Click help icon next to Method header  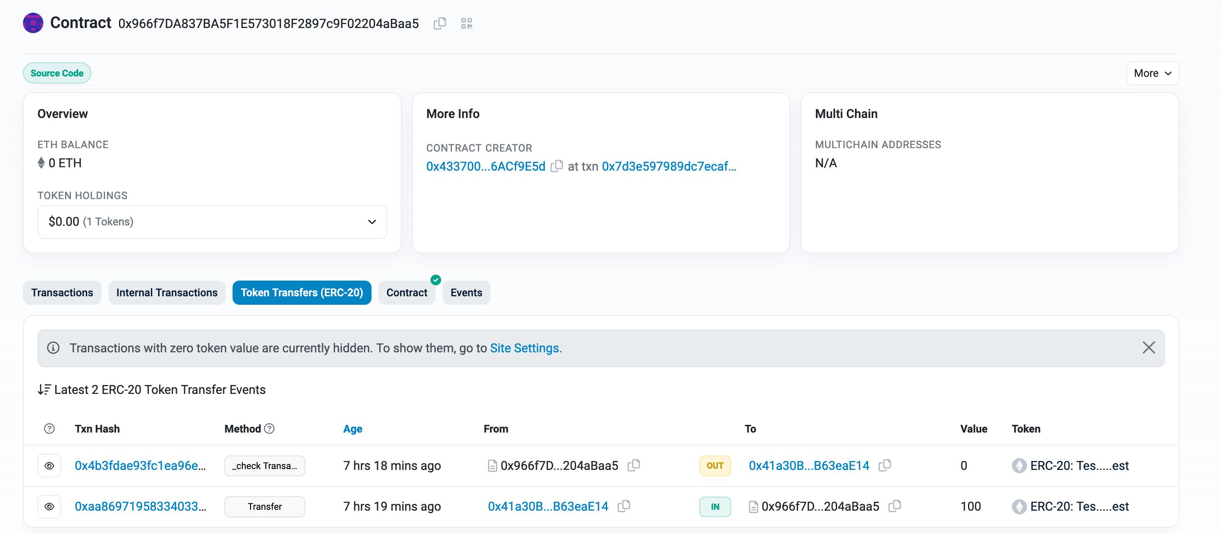(269, 428)
